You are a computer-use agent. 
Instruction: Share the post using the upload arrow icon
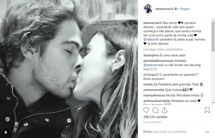point(164,110)
